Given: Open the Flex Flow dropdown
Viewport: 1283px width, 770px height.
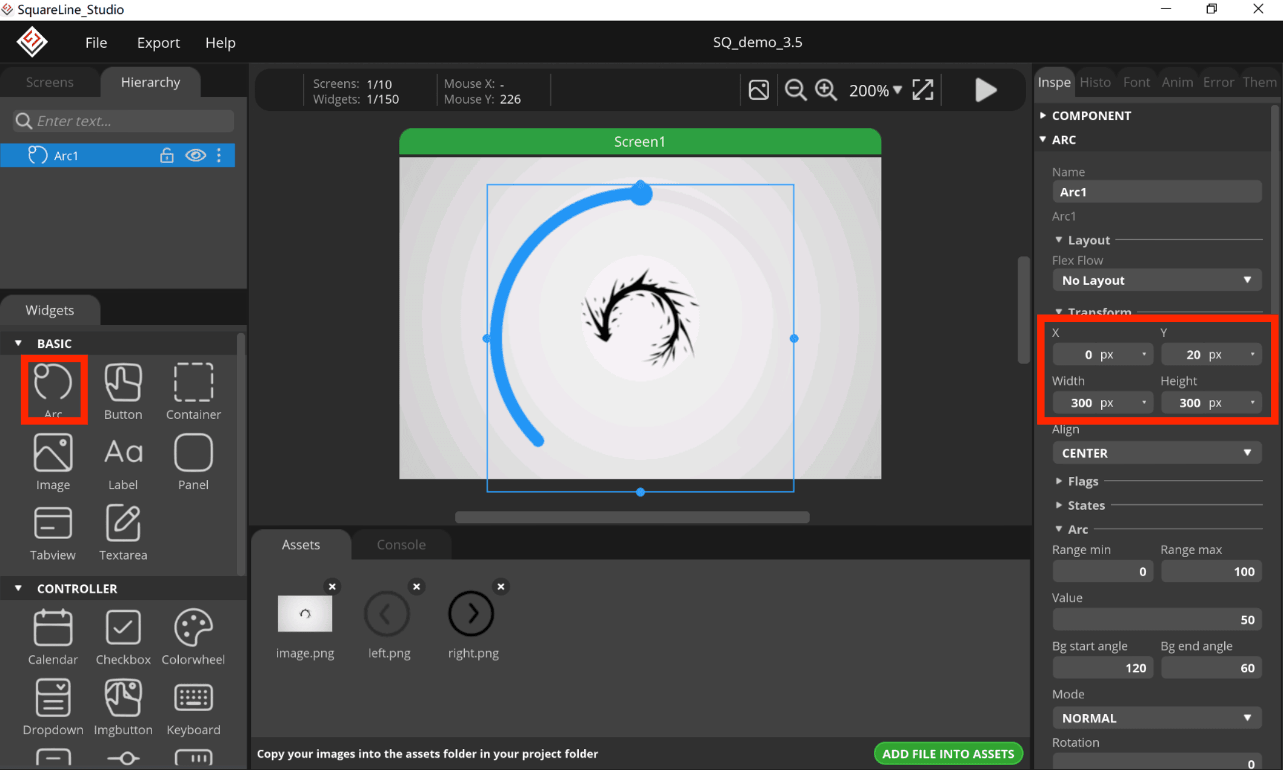Looking at the screenshot, I should [x=1156, y=280].
